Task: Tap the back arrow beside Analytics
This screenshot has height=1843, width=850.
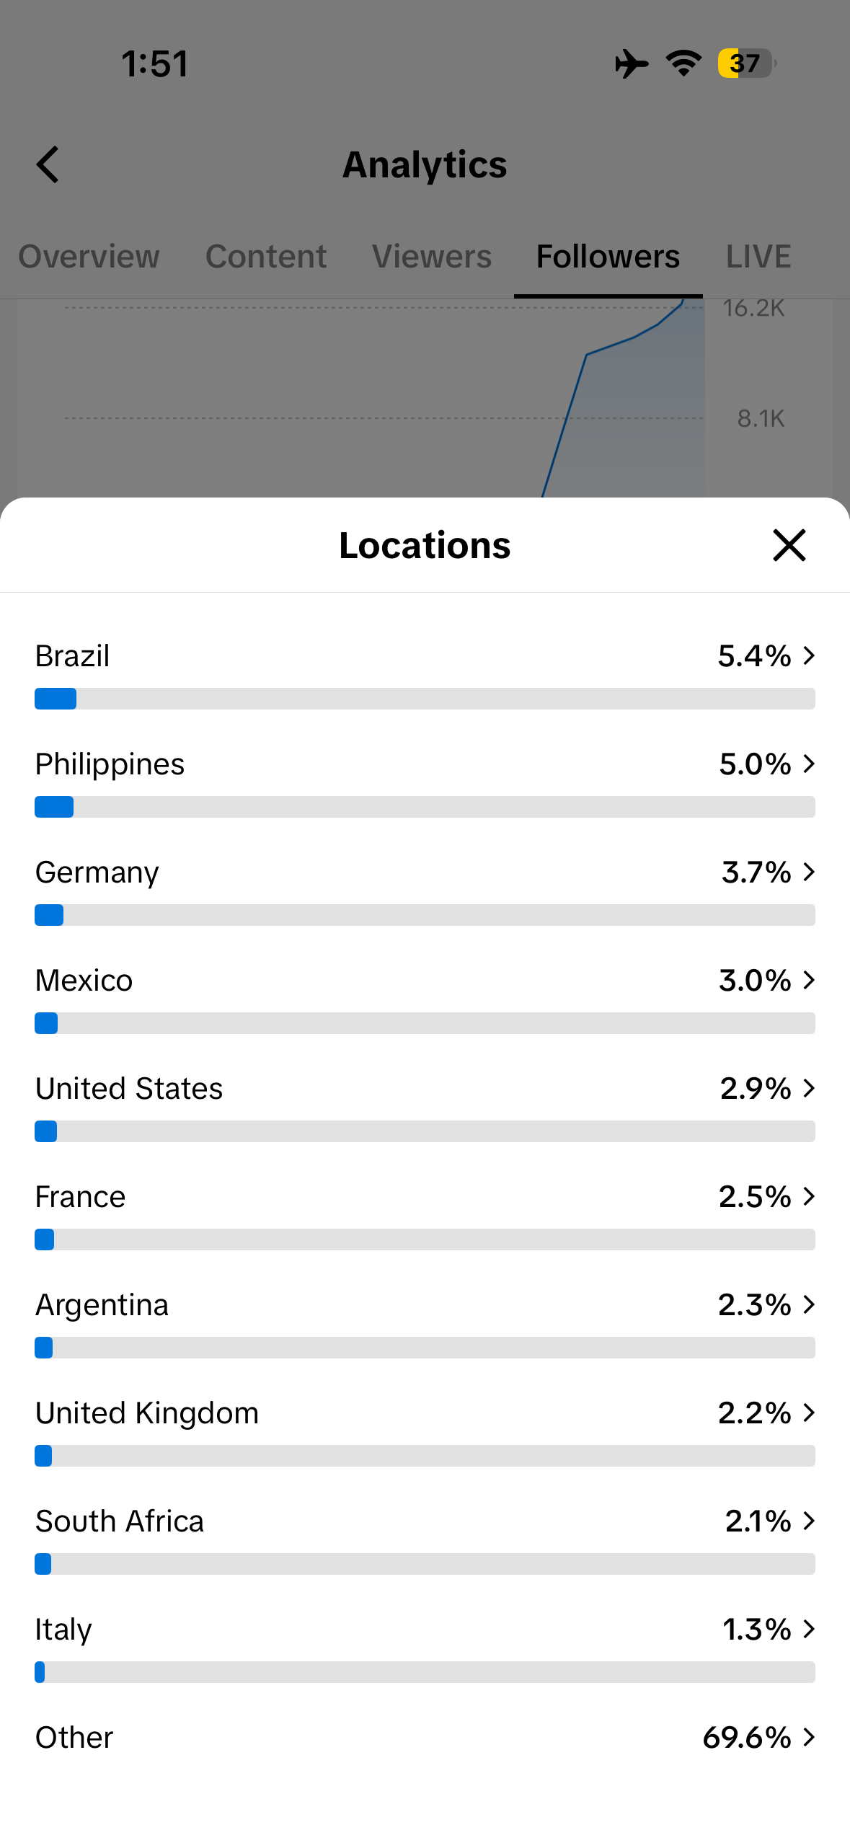Action: pyautogui.click(x=48, y=164)
